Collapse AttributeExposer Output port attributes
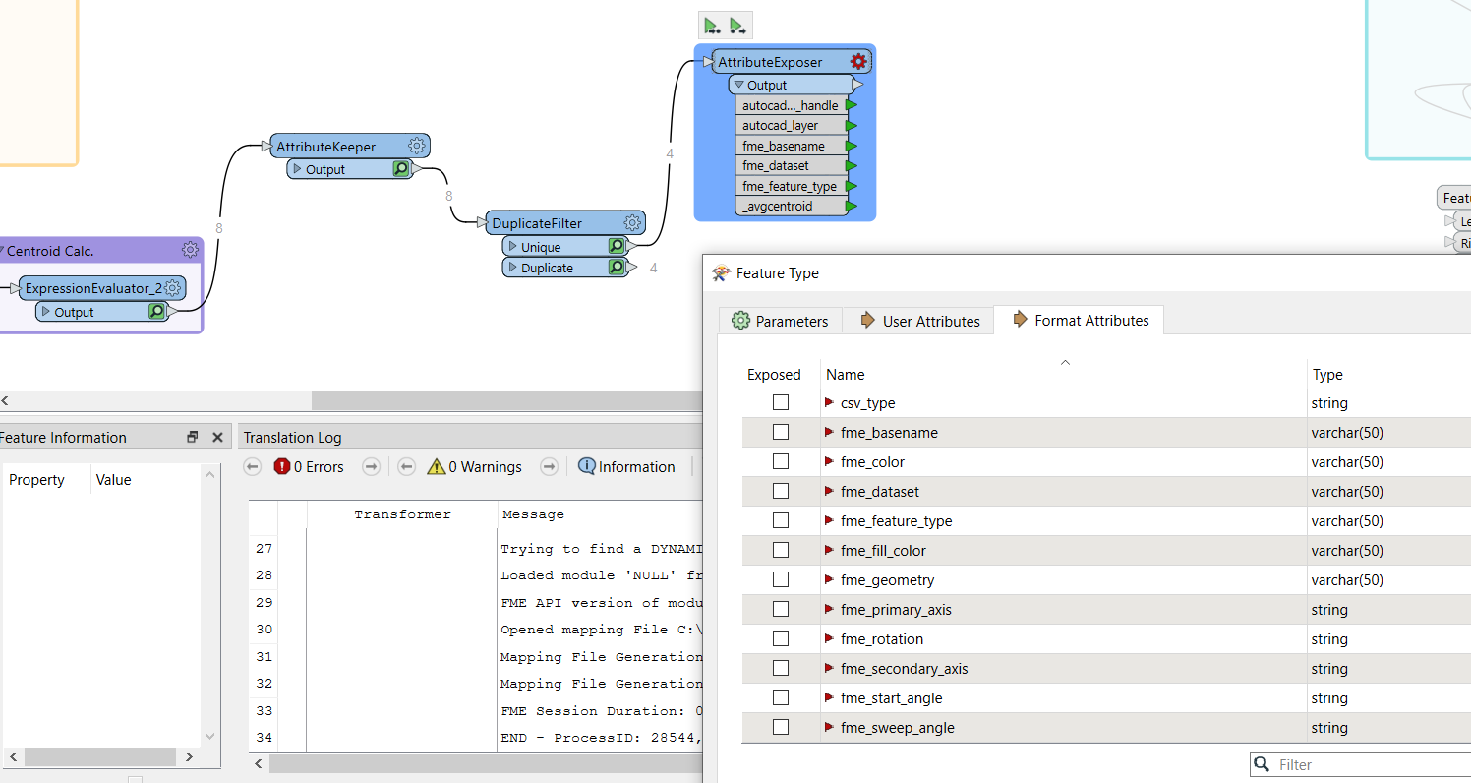The width and height of the screenshot is (1471, 783). coord(739,86)
